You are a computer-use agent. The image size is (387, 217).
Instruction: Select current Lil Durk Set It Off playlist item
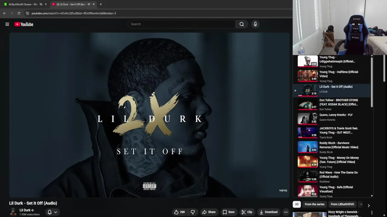click(332, 90)
